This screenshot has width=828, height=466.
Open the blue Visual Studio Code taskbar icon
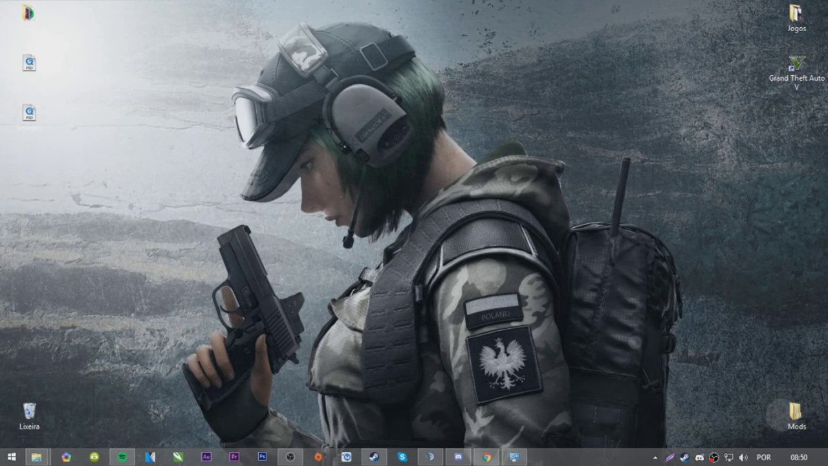150,457
